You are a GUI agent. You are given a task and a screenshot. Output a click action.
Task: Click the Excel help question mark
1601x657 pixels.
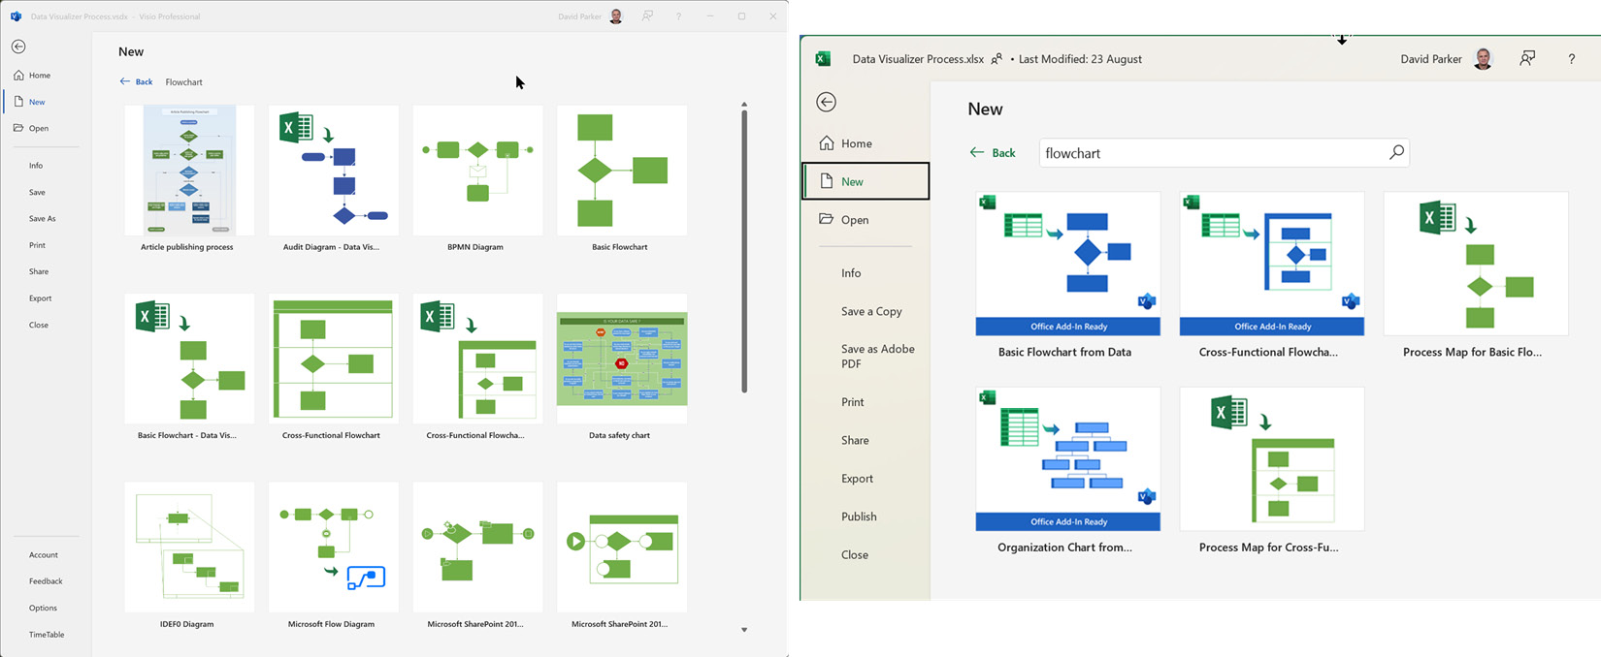(x=1572, y=59)
